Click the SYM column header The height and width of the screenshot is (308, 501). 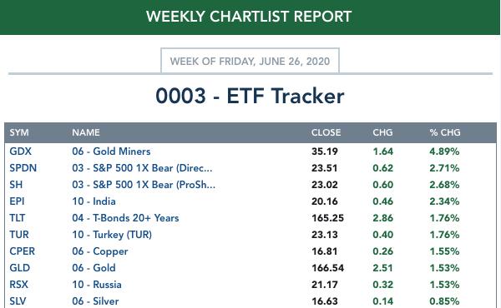pyautogui.click(x=19, y=132)
